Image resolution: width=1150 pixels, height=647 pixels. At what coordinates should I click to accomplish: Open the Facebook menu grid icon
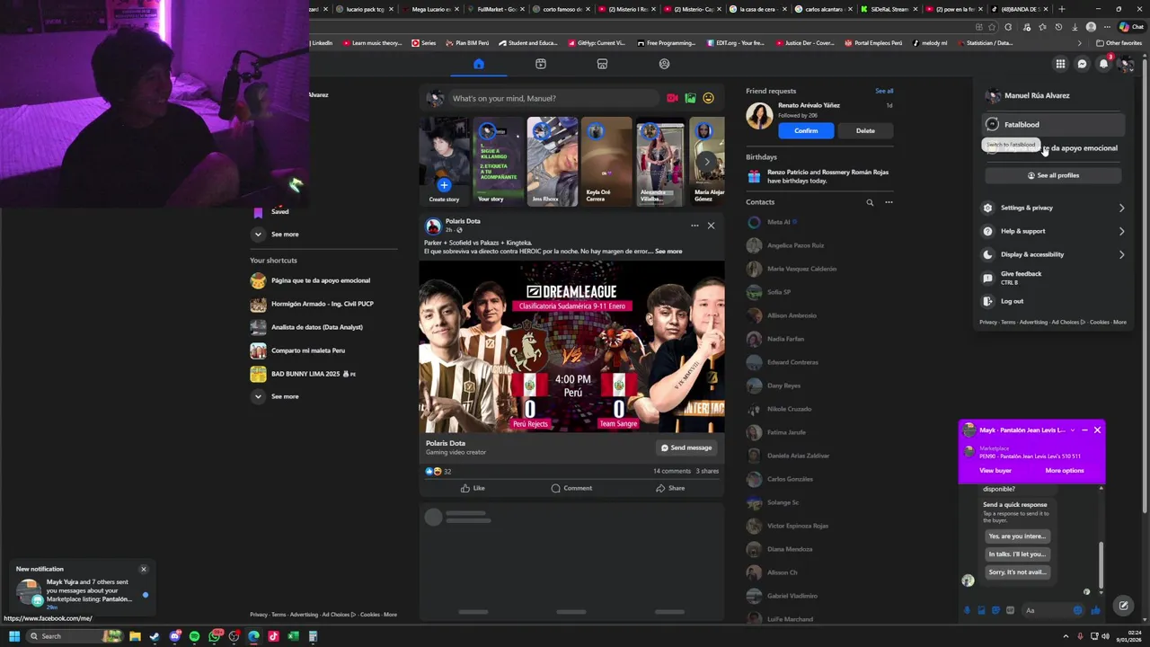coord(1060,64)
